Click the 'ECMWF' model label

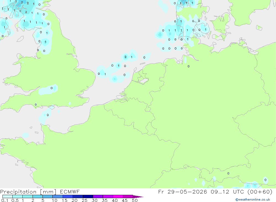coord(70,192)
